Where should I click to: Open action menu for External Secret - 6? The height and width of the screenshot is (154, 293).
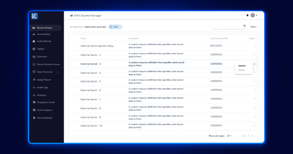254,90
